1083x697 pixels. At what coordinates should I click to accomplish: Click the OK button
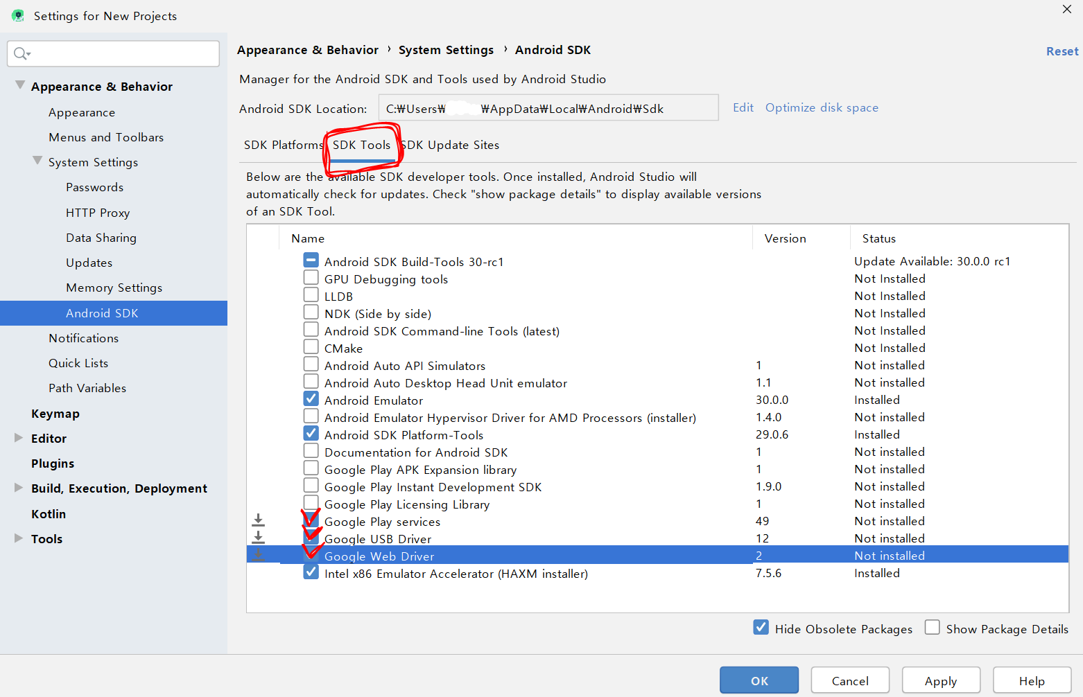(759, 680)
